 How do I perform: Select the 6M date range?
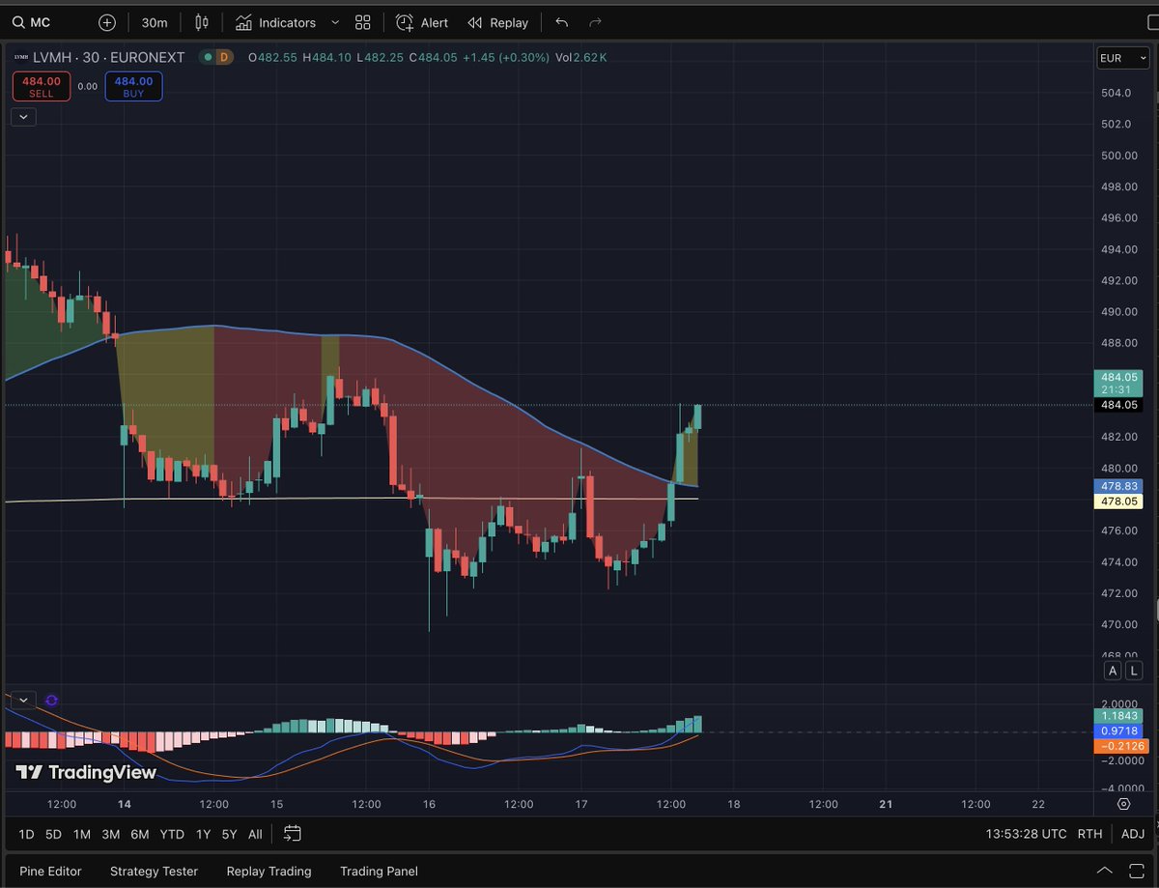[140, 834]
